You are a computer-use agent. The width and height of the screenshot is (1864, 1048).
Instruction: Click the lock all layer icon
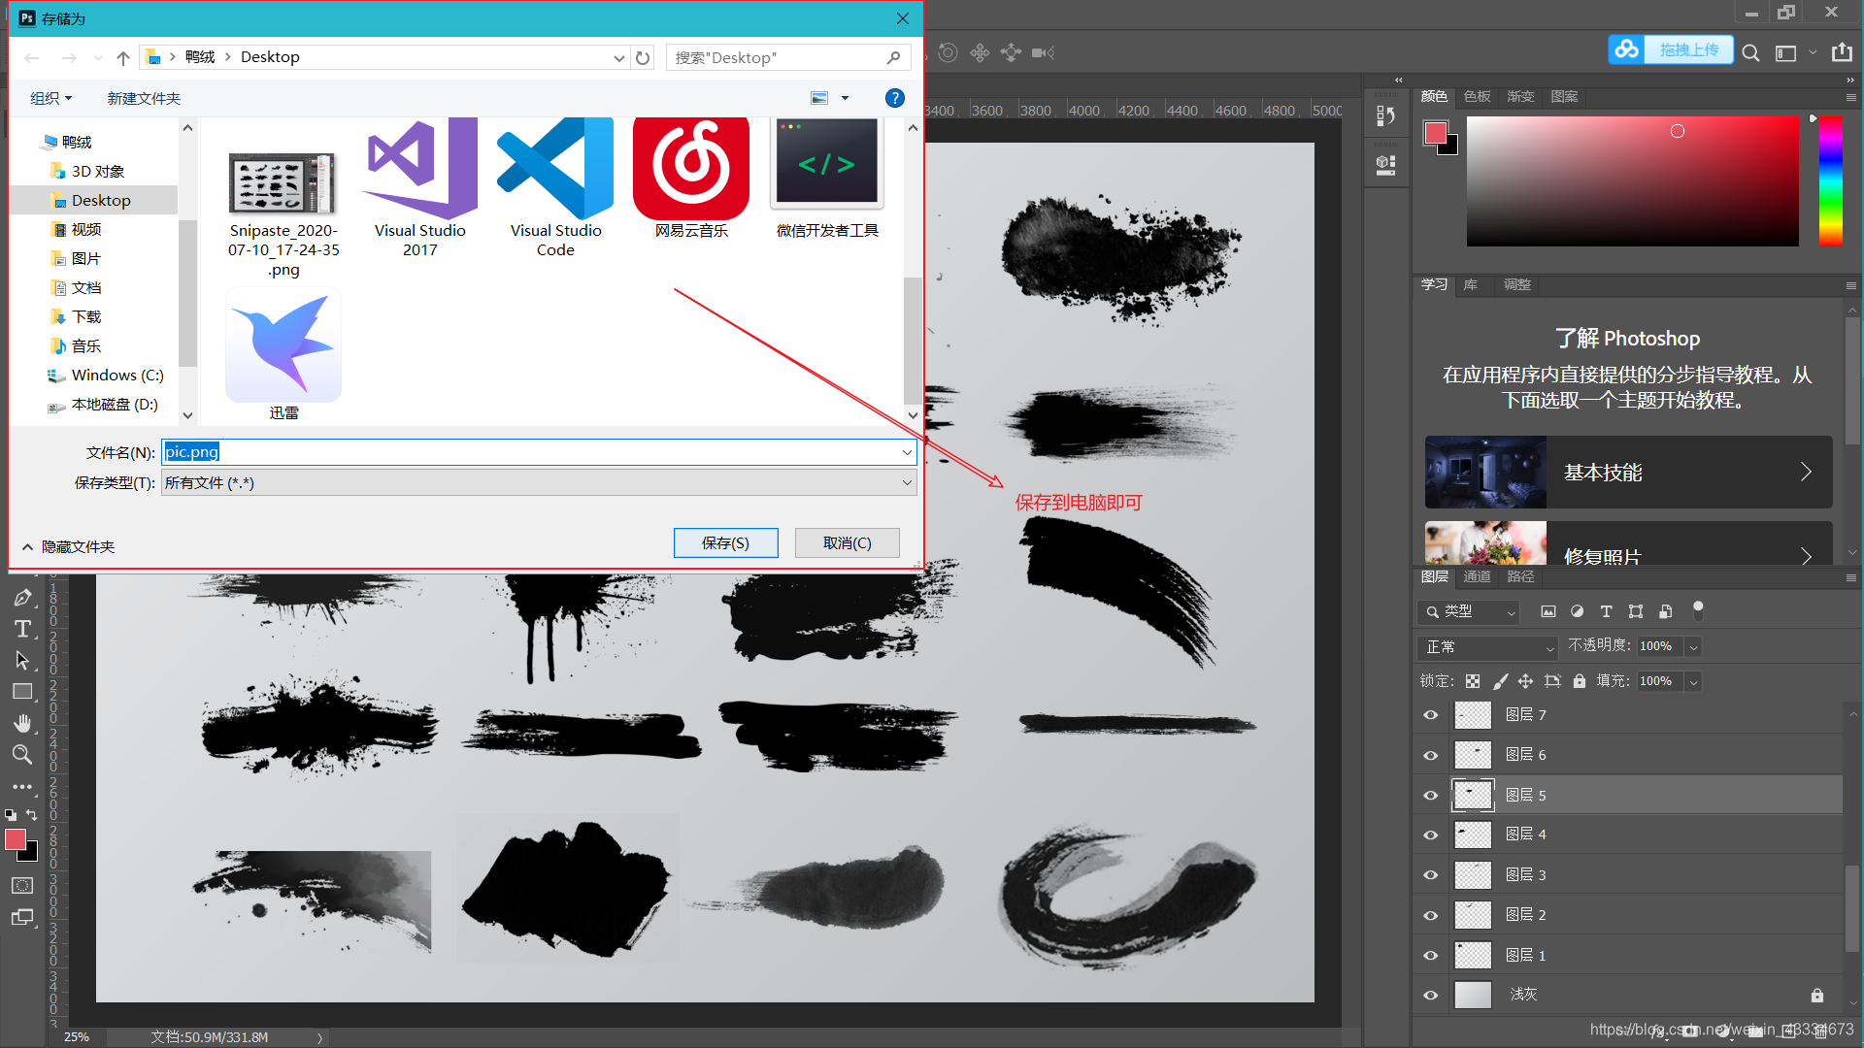point(1580,681)
